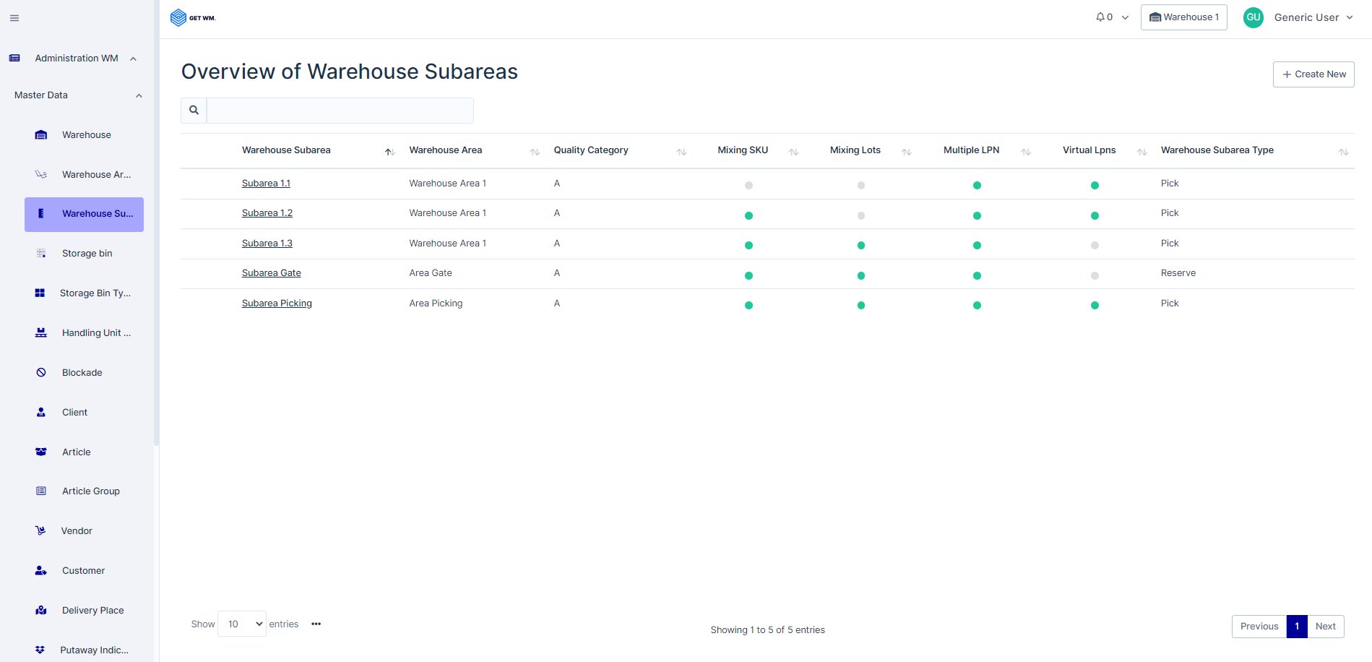Image resolution: width=1372 pixels, height=662 pixels.
Task: Select Delivery Place in sidebar
Action: 92,611
